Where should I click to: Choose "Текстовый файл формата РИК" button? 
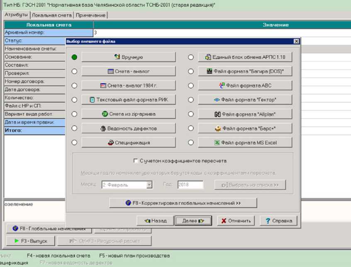click(x=128, y=100)
